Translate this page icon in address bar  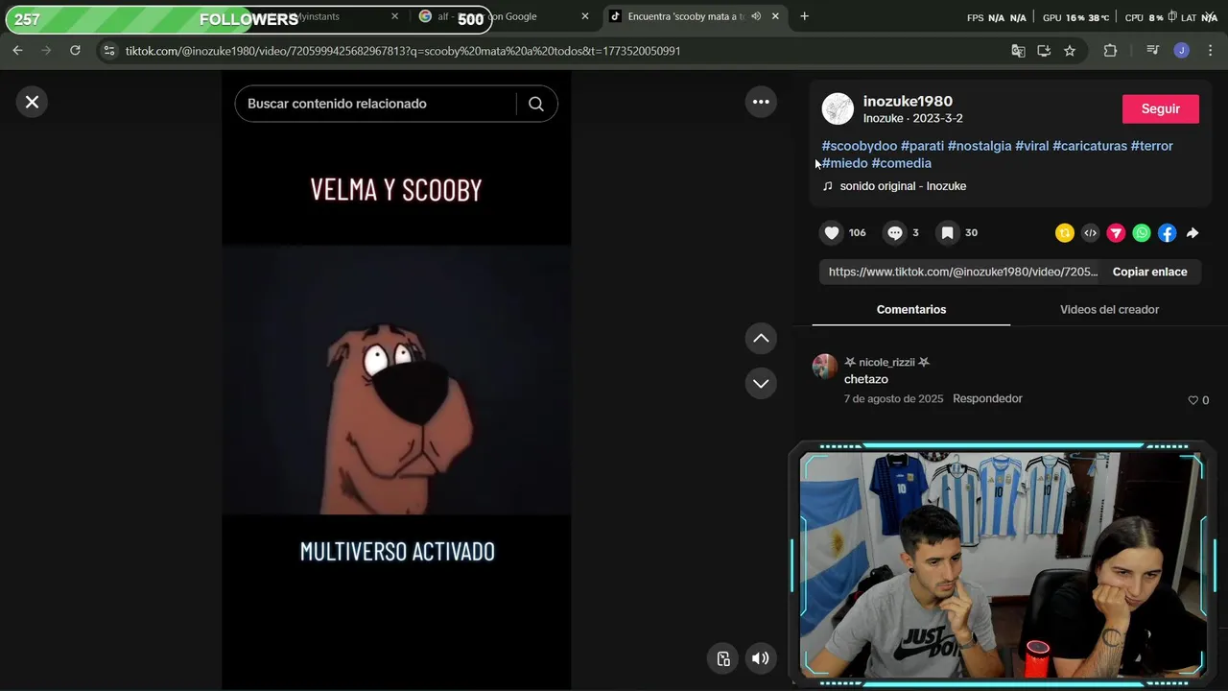[x=1018, y=51]
